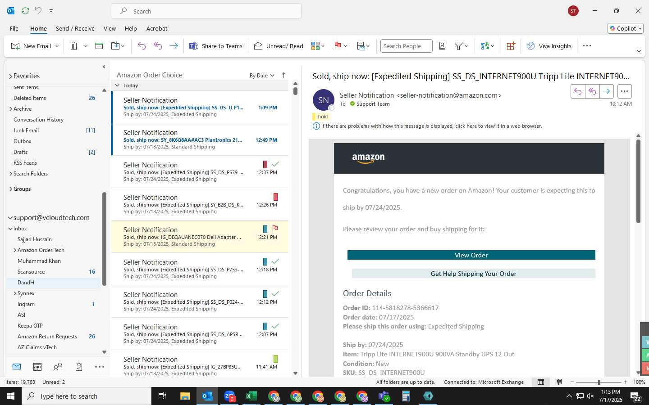The width and height of the screenshot is (649, 405).
Task: Open the View tab
Action: coord(110,28)
